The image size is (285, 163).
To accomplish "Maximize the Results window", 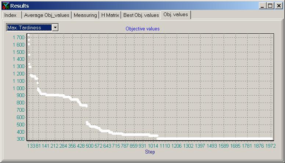I will pyautogui.click(x=270, y=6).
